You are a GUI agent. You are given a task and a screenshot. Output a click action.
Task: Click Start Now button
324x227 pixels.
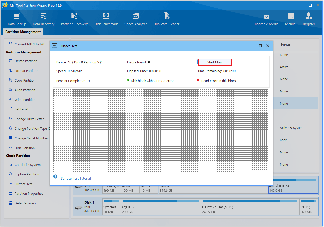pos(215,62)
